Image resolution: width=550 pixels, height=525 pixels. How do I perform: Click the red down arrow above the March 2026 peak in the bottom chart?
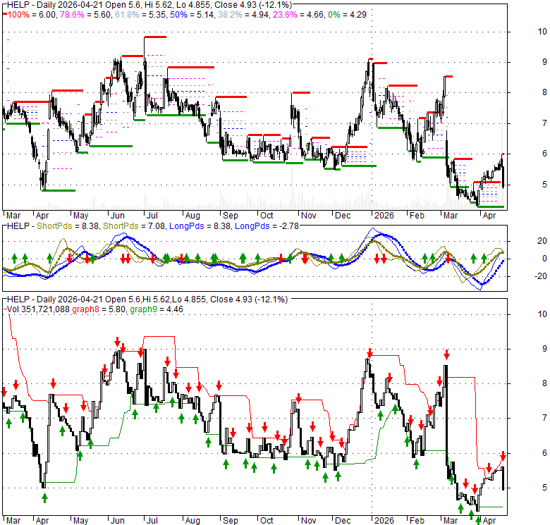[x=446, y=354]
